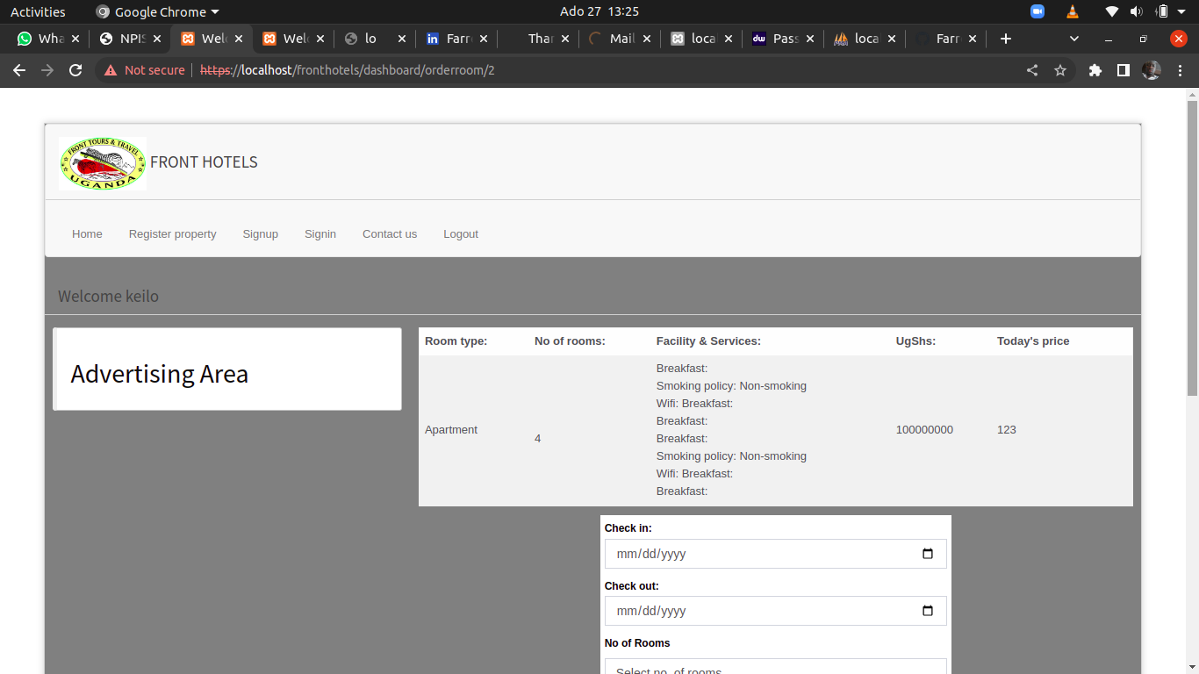Reload the current page

pos(75,70)
